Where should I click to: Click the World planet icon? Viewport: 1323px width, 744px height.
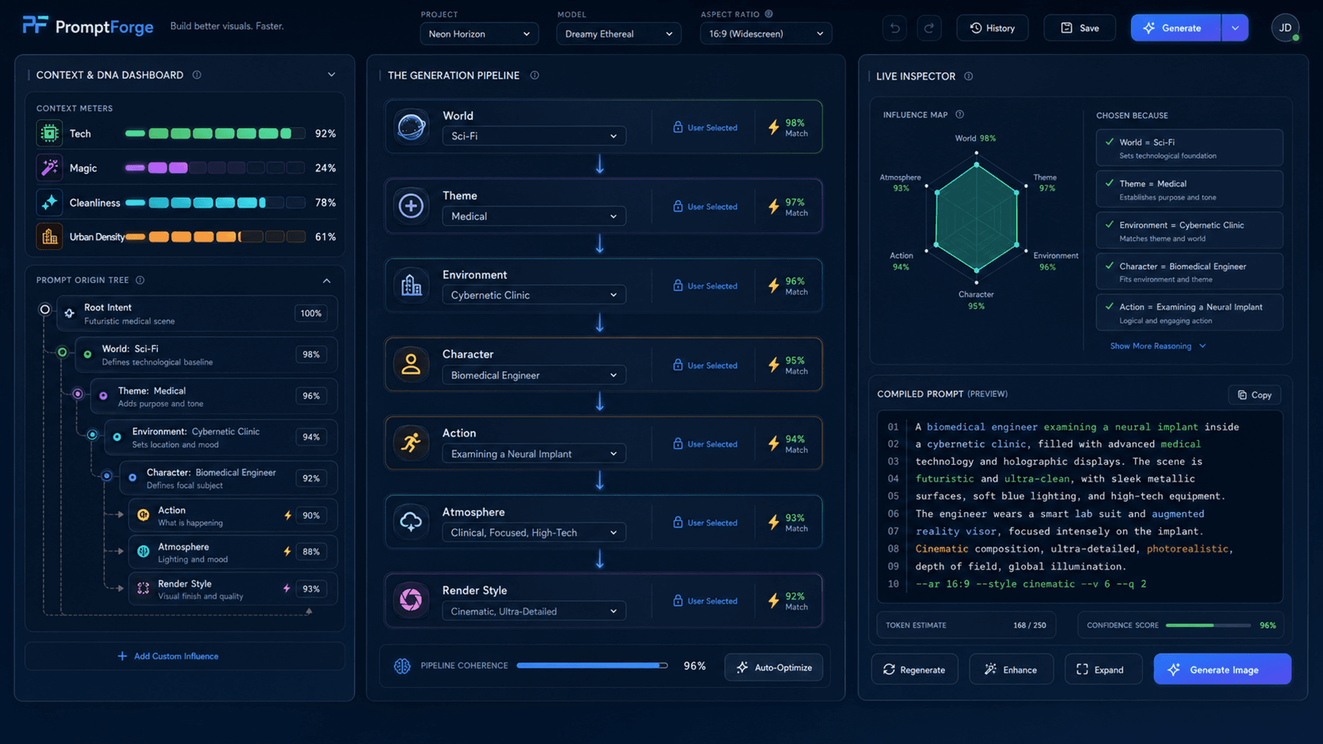[411, 126]
